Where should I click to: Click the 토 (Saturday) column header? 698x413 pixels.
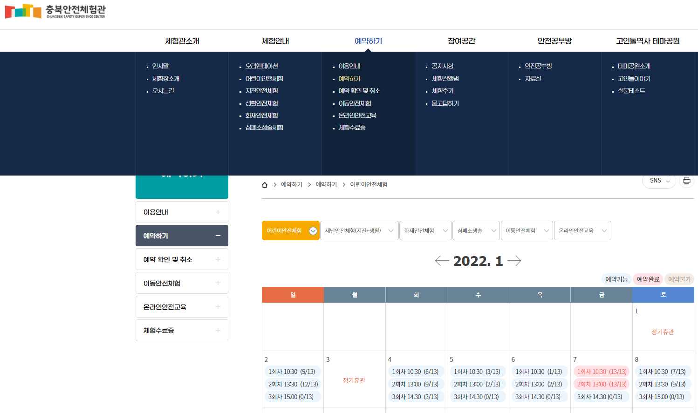[664, 295]
